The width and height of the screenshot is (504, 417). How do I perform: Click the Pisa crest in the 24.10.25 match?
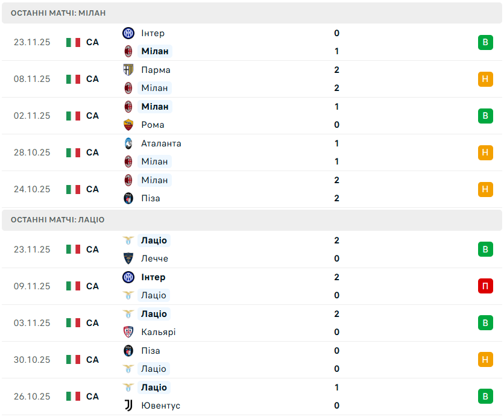128,198
